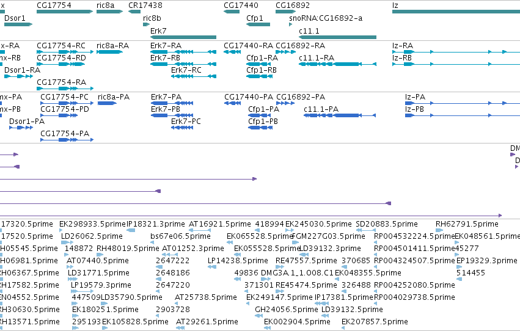The image size is (520, 331).
Task: Click EST RH62791.5prime
Action: 439,230
